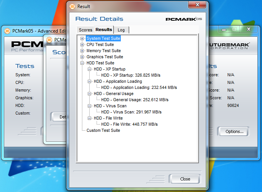Select the Results tab
Image resolution: width=262 pixels, height=192 pixels.
104,30
